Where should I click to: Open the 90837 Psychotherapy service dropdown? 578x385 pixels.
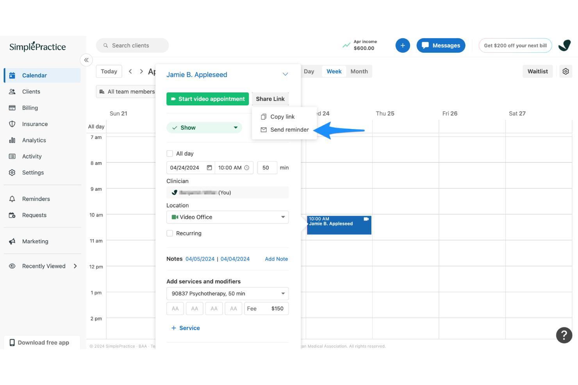point(227,294)
